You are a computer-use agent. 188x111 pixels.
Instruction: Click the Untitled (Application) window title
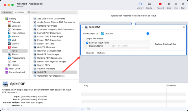click(30, 4)
